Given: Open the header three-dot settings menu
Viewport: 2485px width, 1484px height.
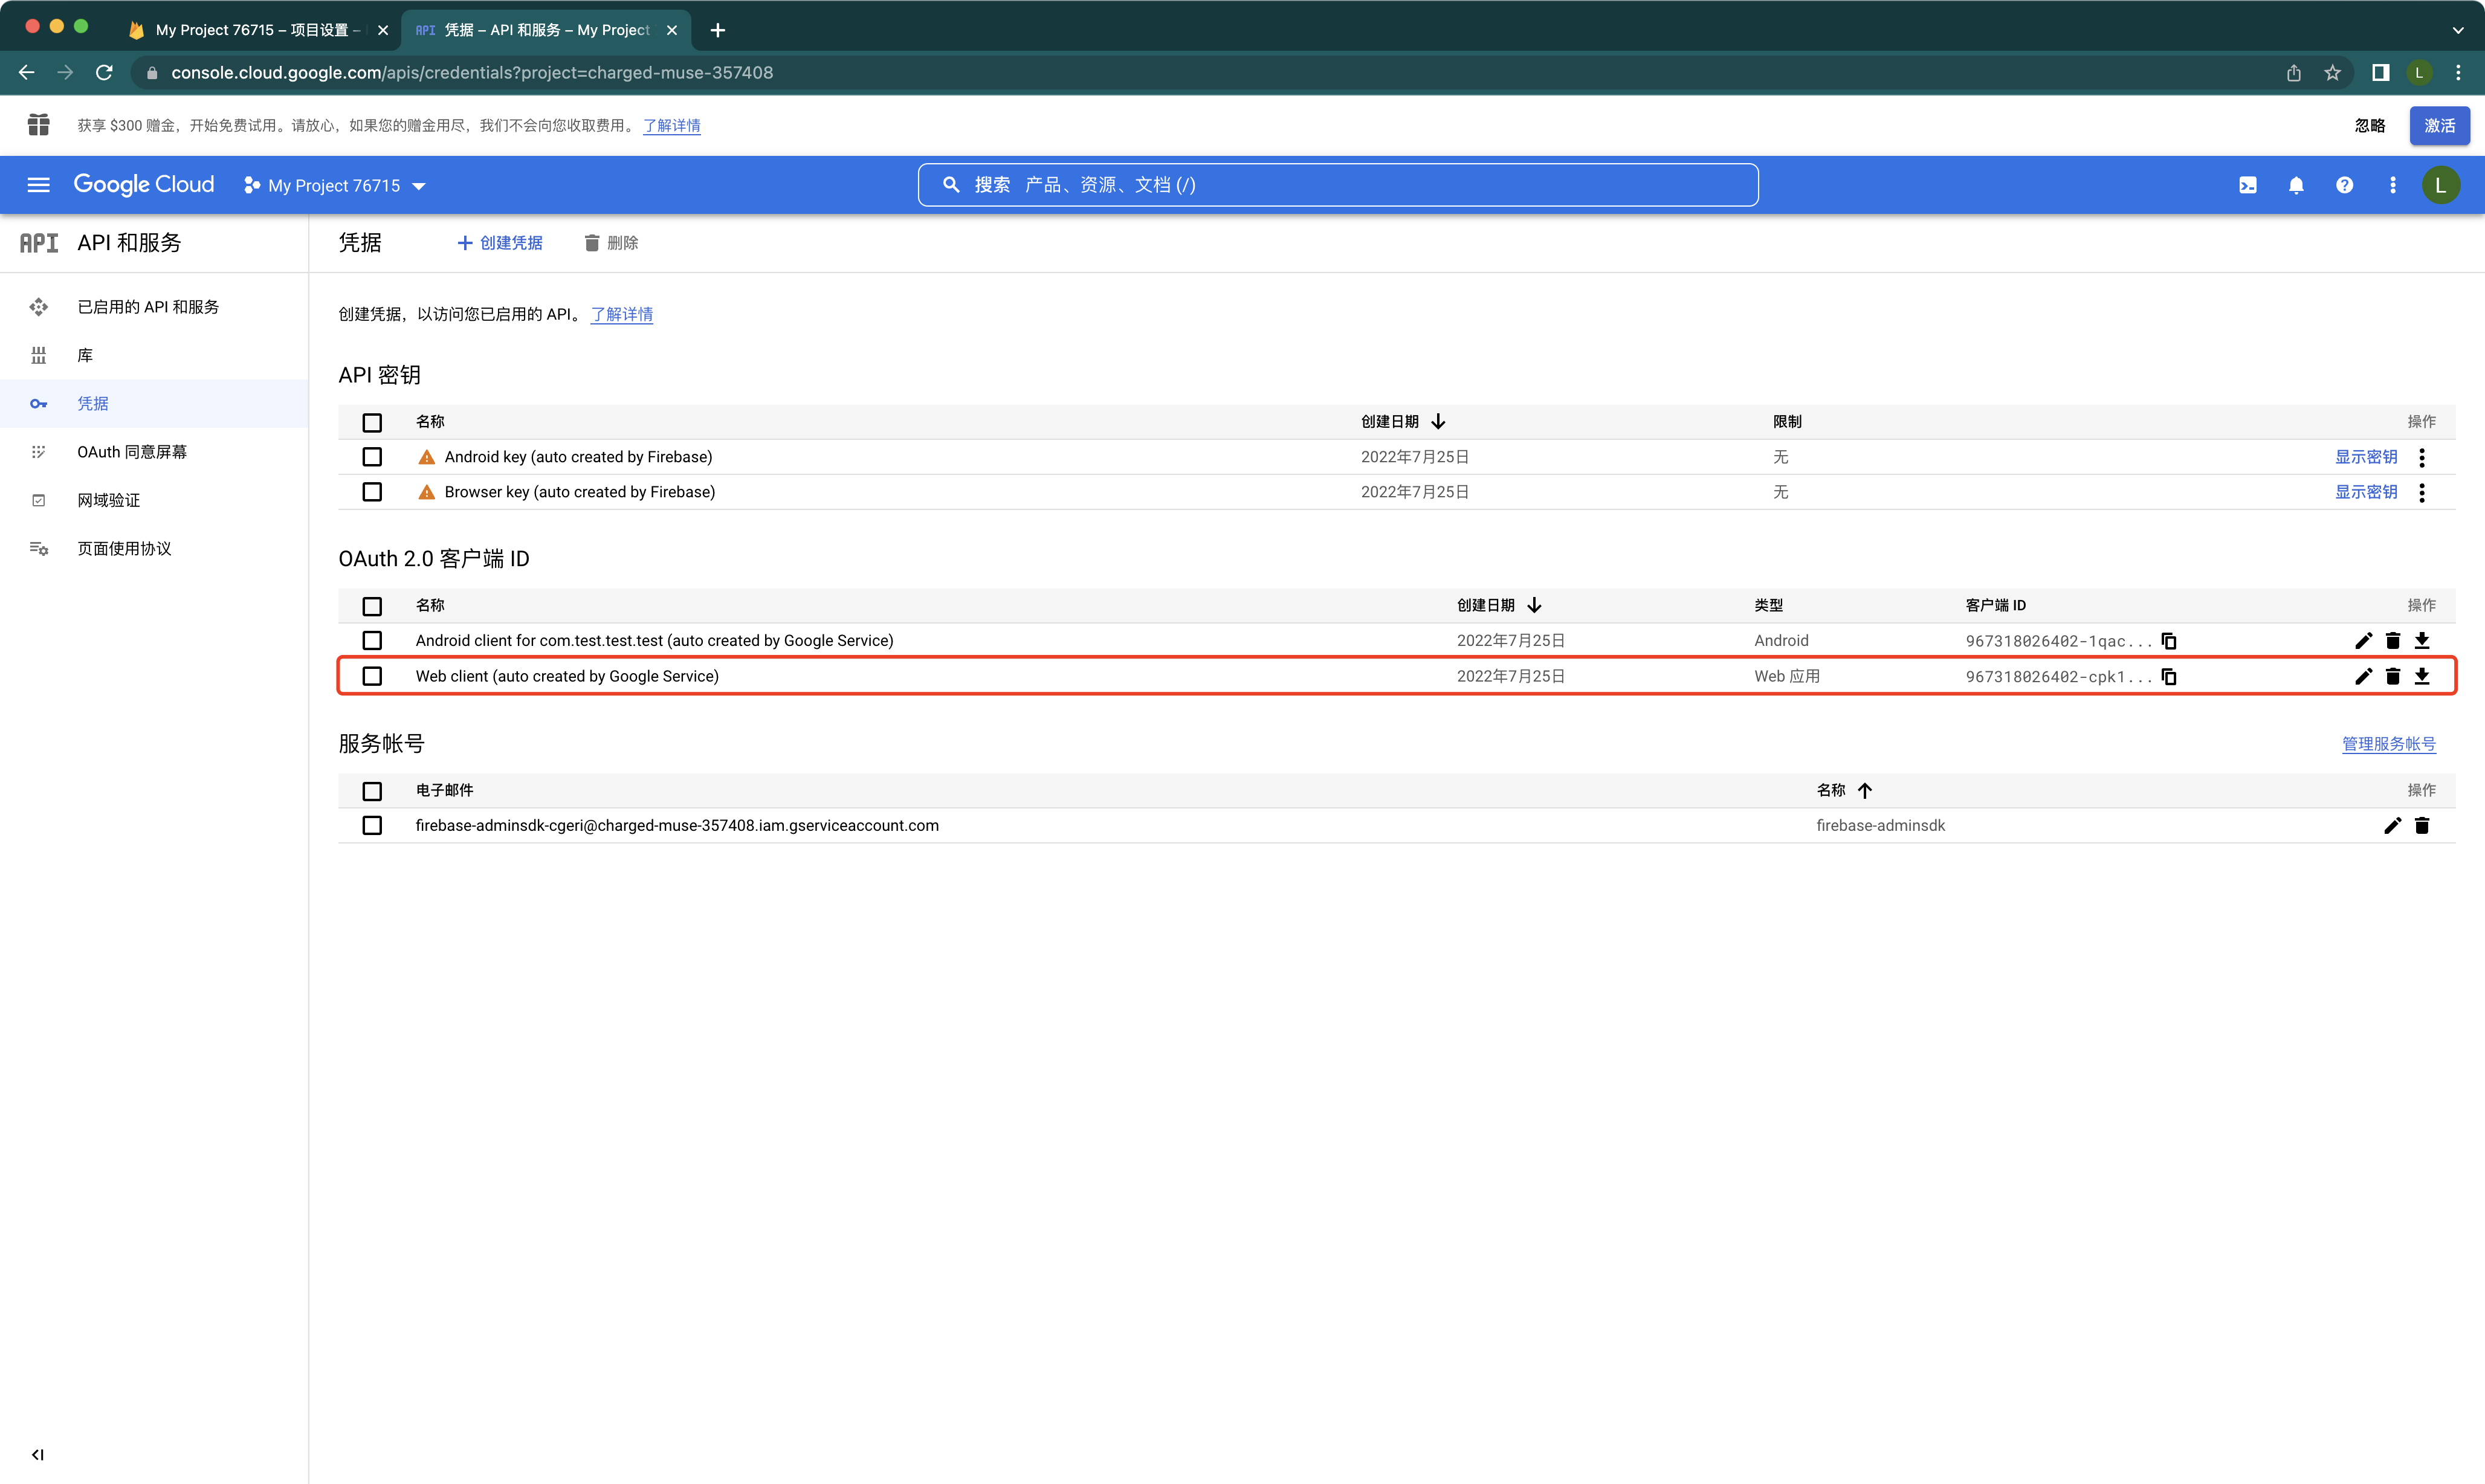Looking at the screenshot, I should click(x=2392, y=185).
